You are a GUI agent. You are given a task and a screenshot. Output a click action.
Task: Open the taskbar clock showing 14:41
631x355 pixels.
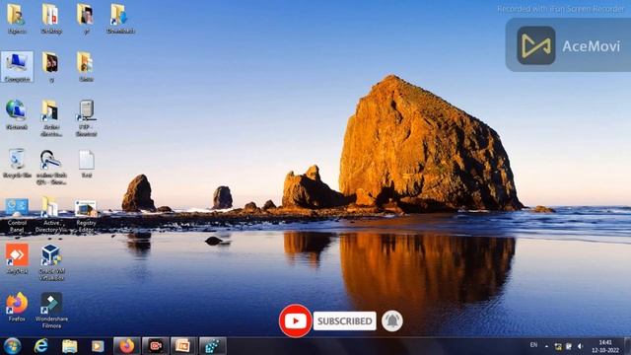605,346
